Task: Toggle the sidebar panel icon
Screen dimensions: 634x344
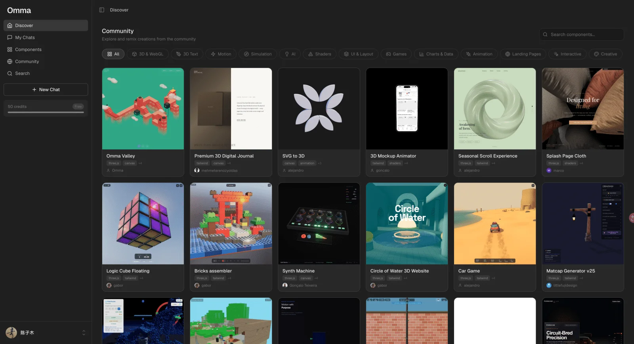Action: tap(102, 10)
